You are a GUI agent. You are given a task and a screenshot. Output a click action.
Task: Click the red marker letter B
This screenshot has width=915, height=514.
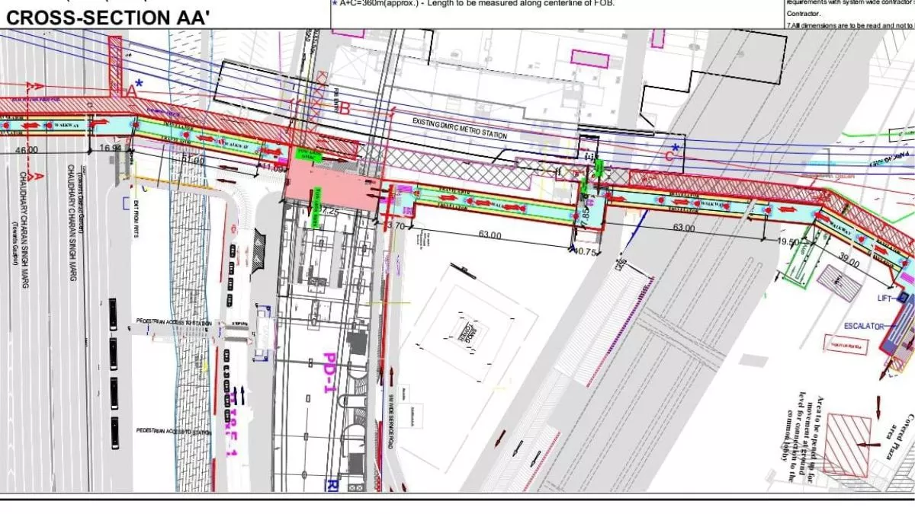tap(345, 109)
